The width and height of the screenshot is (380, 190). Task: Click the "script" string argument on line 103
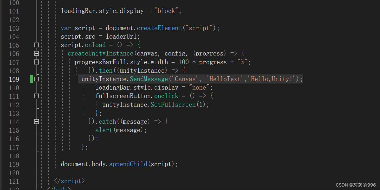coord(200,28)
